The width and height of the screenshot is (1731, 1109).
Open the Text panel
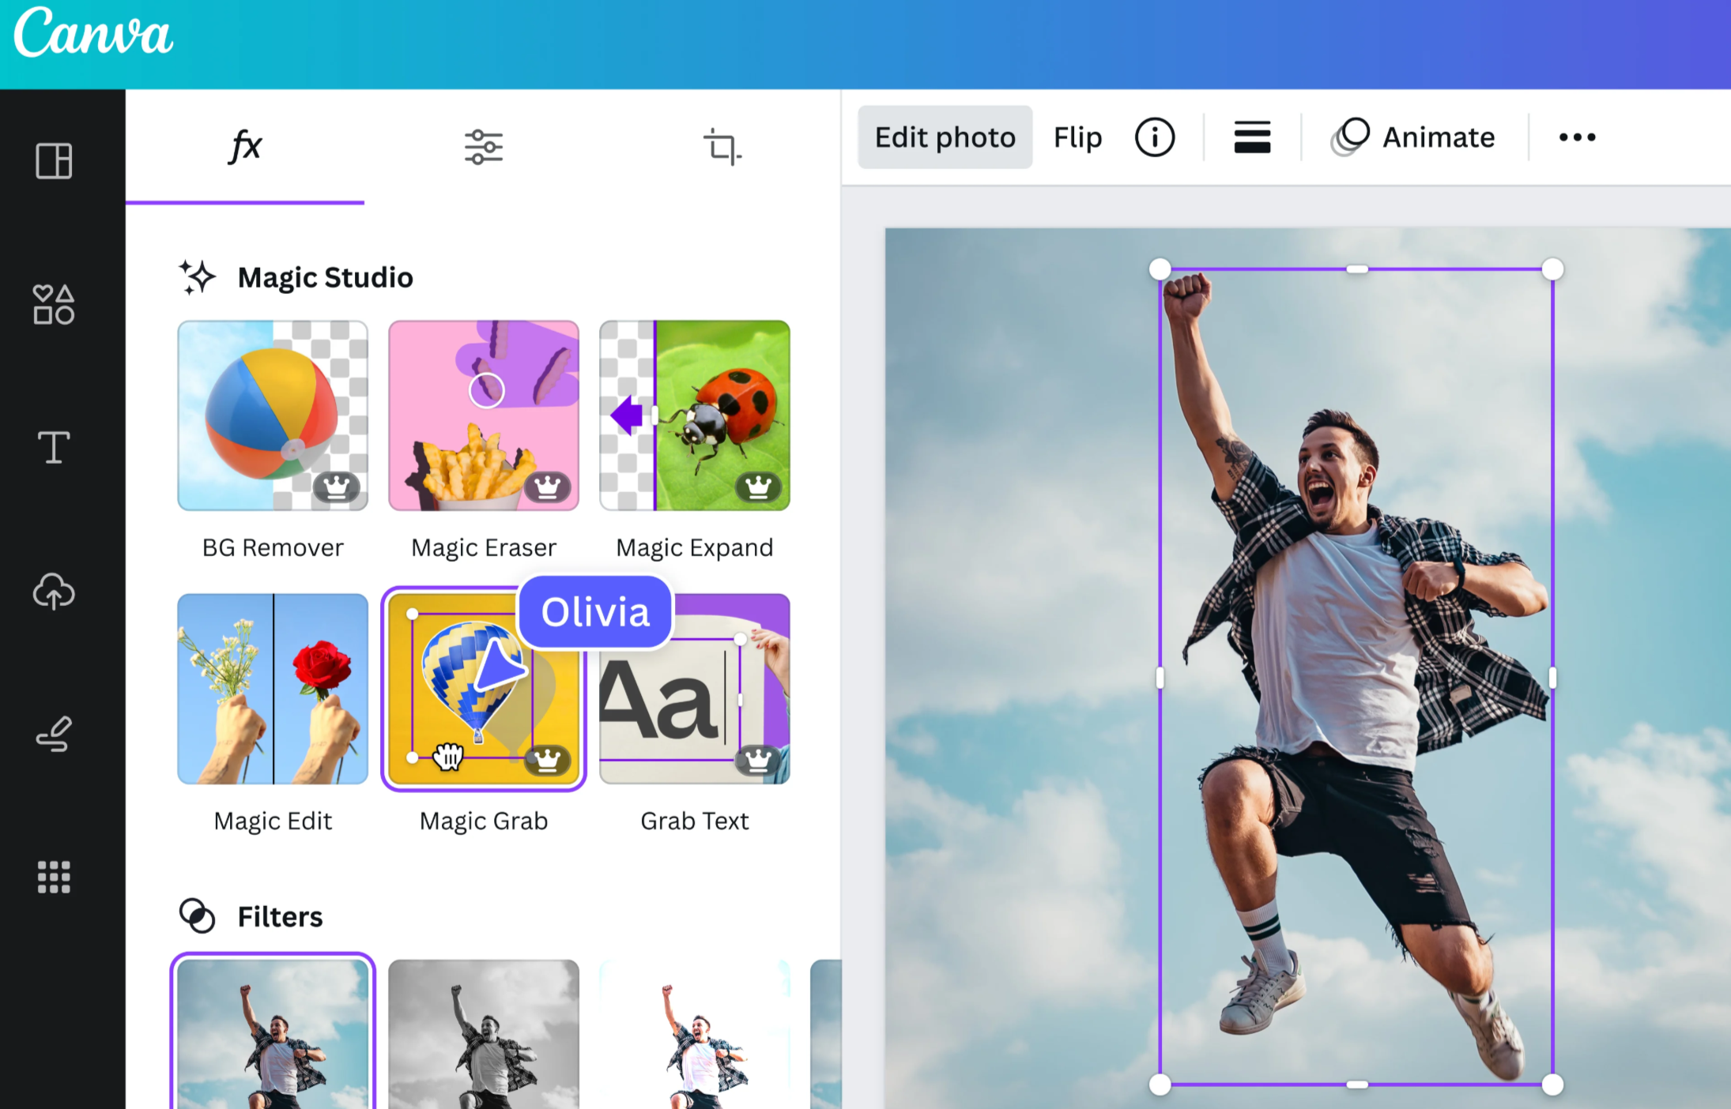click(x=52, y=447)
